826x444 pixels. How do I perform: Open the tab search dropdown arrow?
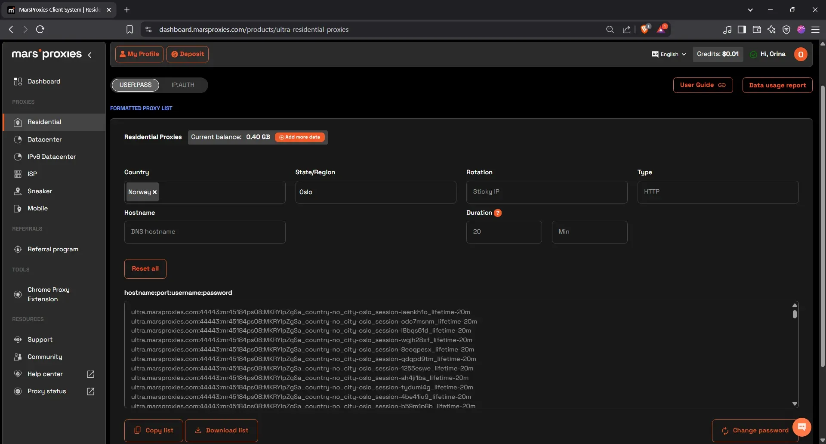click(750, 9)
